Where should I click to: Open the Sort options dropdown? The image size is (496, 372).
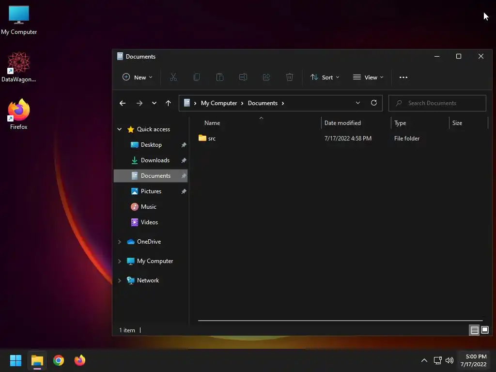tap(325, 77)
